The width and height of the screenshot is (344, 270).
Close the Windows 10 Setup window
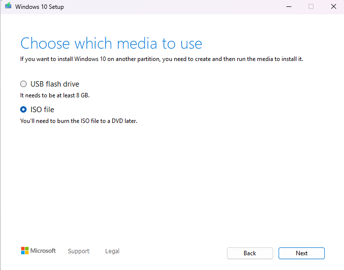[334, 6]
